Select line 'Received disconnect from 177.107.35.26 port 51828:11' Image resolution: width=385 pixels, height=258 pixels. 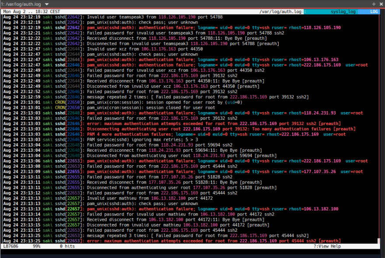[x=133, y=182]
